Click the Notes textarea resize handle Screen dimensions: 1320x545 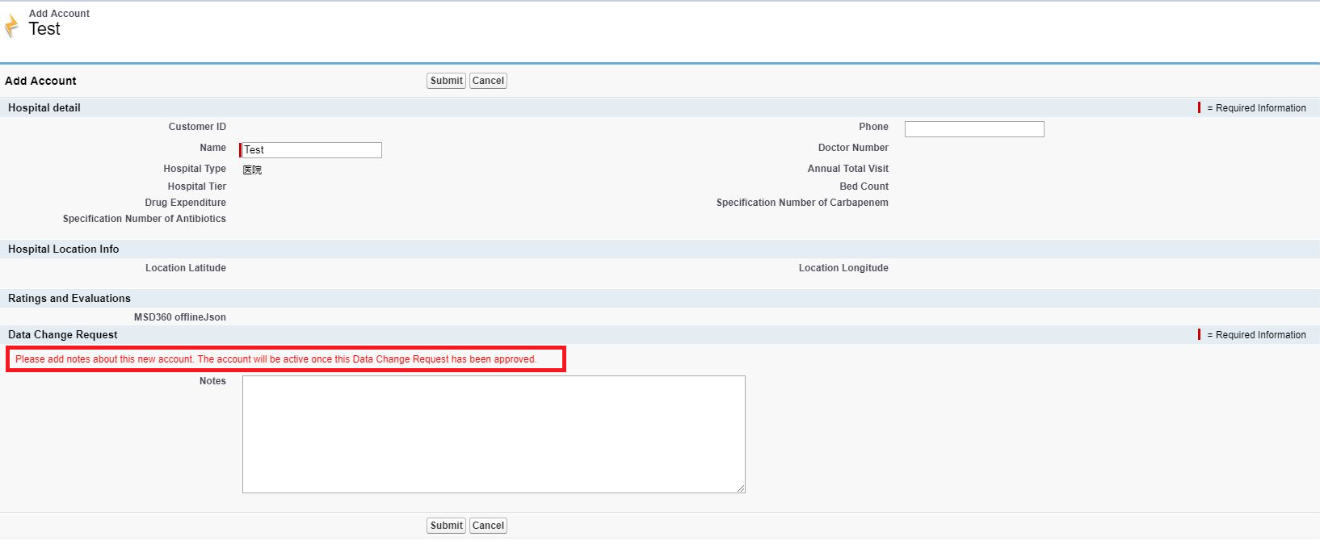[740, 488]
